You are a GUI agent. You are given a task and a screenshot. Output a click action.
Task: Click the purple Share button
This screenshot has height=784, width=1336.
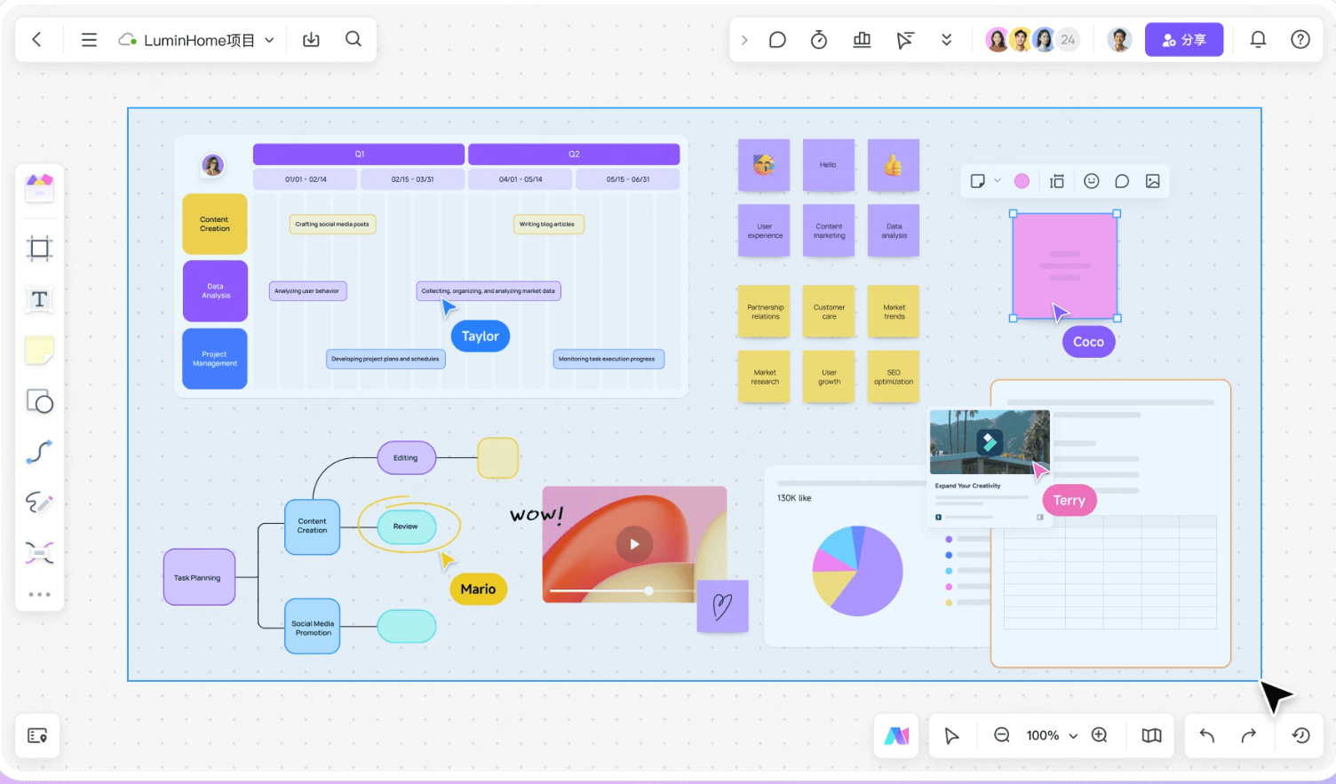pyautogui.click(x=1183, y=40)
